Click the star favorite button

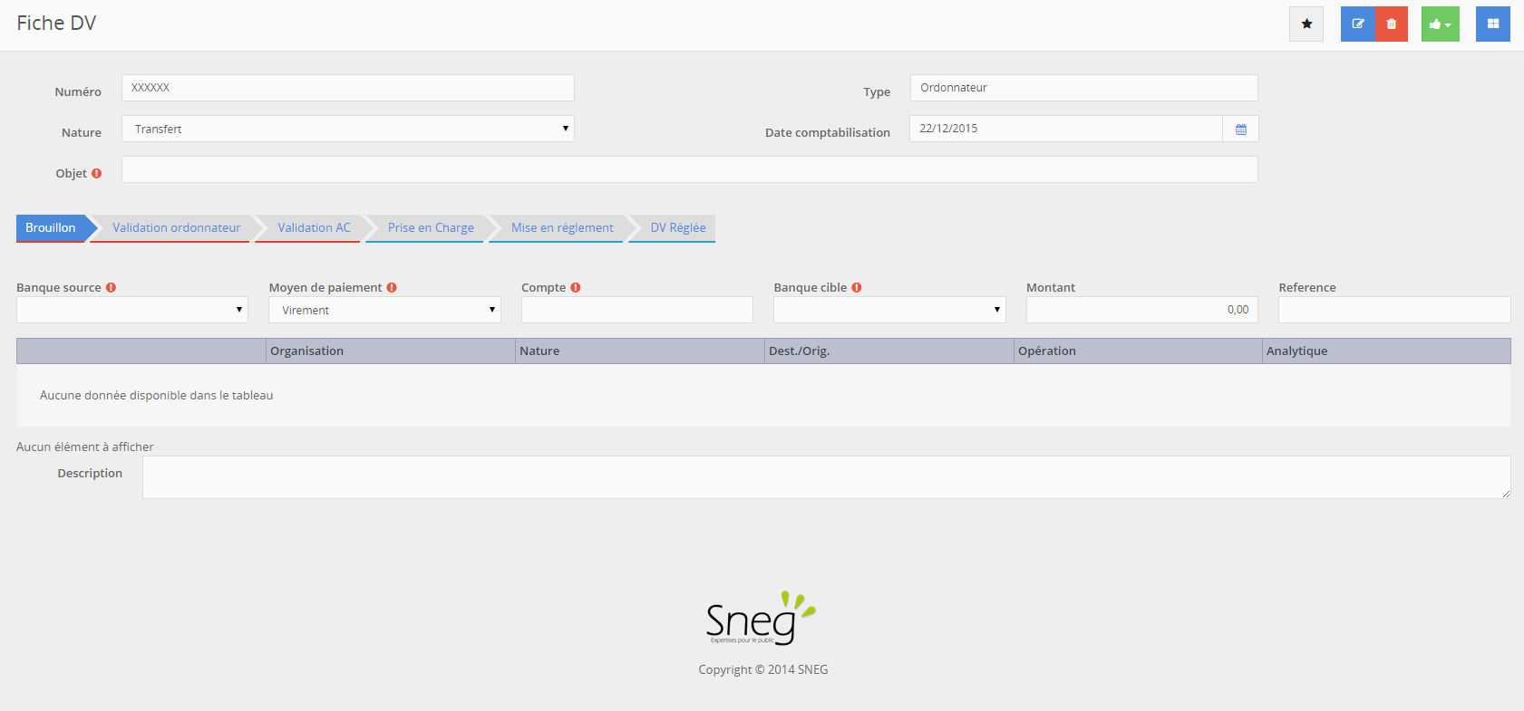pos(1306,24)
